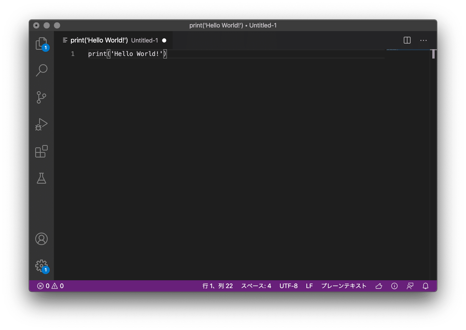Open the Run and Debug view
Viewport: 466px width, 330px height.
pyautogui.click(x=41, y=124)
